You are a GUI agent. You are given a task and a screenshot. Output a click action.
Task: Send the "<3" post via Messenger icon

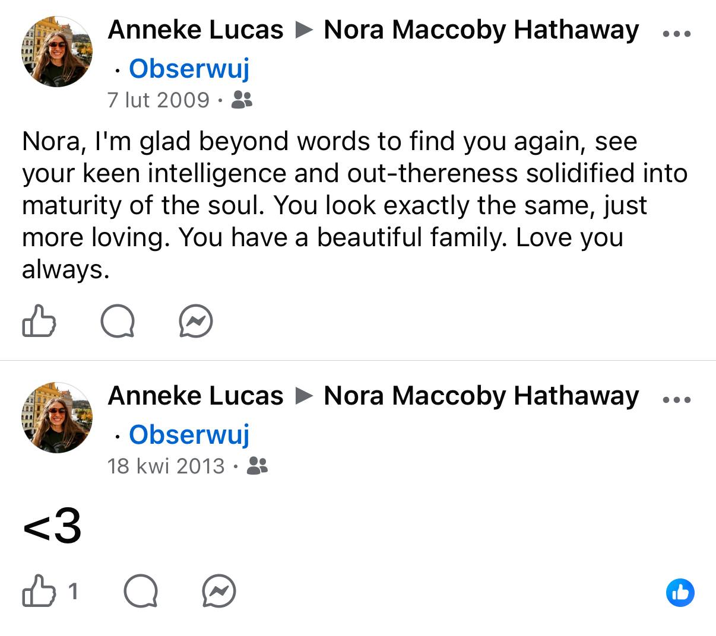click(219, 592)
